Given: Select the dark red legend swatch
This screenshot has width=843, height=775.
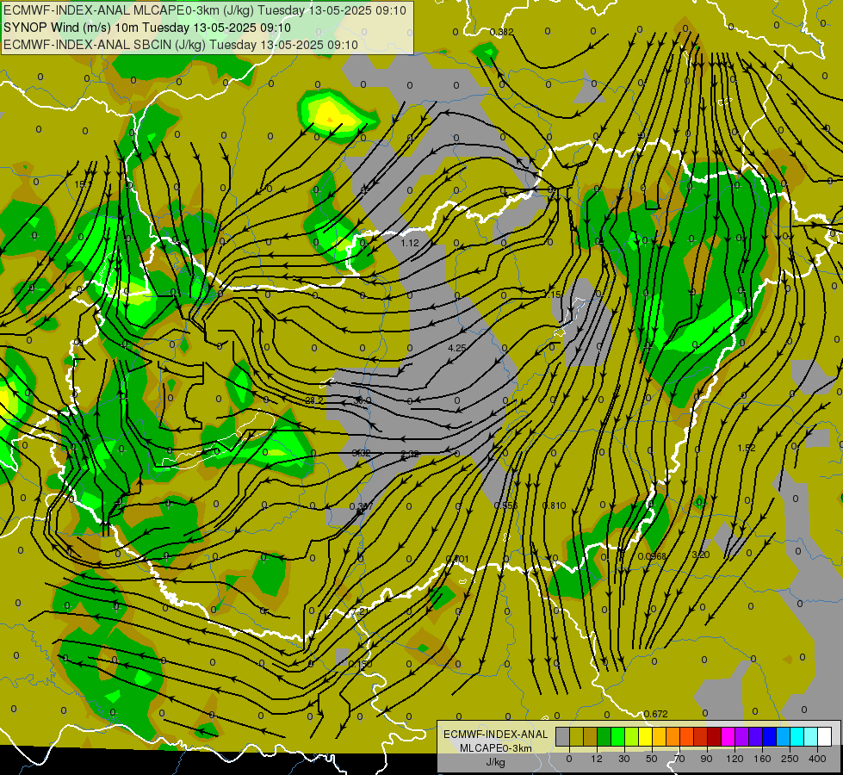Looking at the screenshot, I should click(715, 736).
